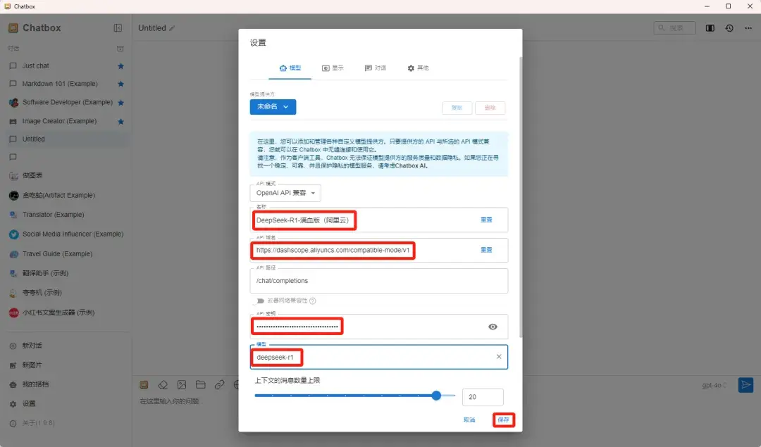The height and width of the screenshot is (447, 761).
Task: Click the masked API key field
Action: [378, 327]
